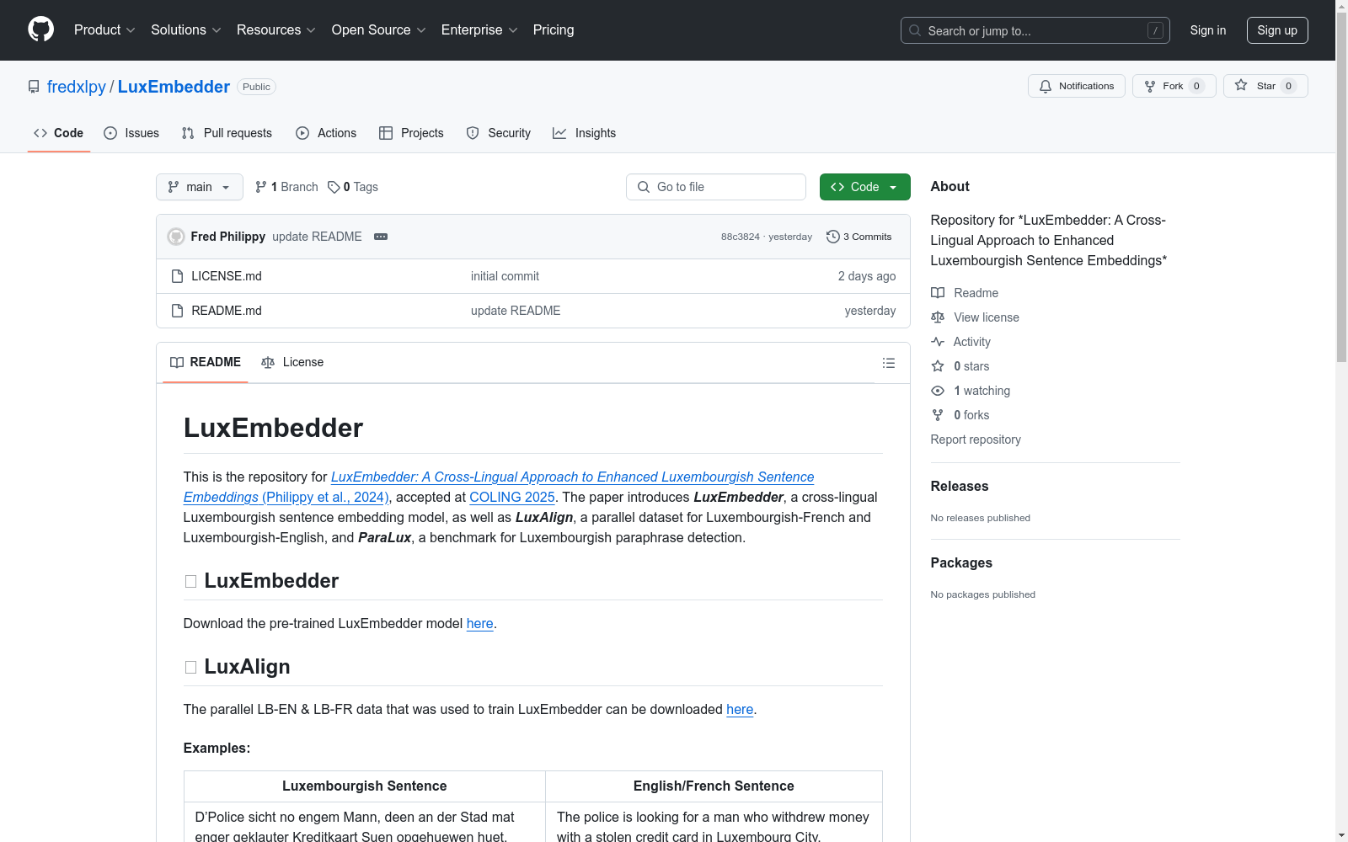This screenshot has height=842, width=1348.
Task: Click the history clock icon beside 3 Commits
Action: click(833, 237)
